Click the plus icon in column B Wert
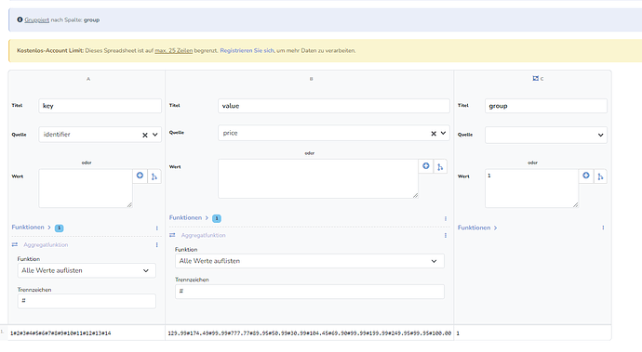Viewport: 642px width, 352px height. coord(426,166)
